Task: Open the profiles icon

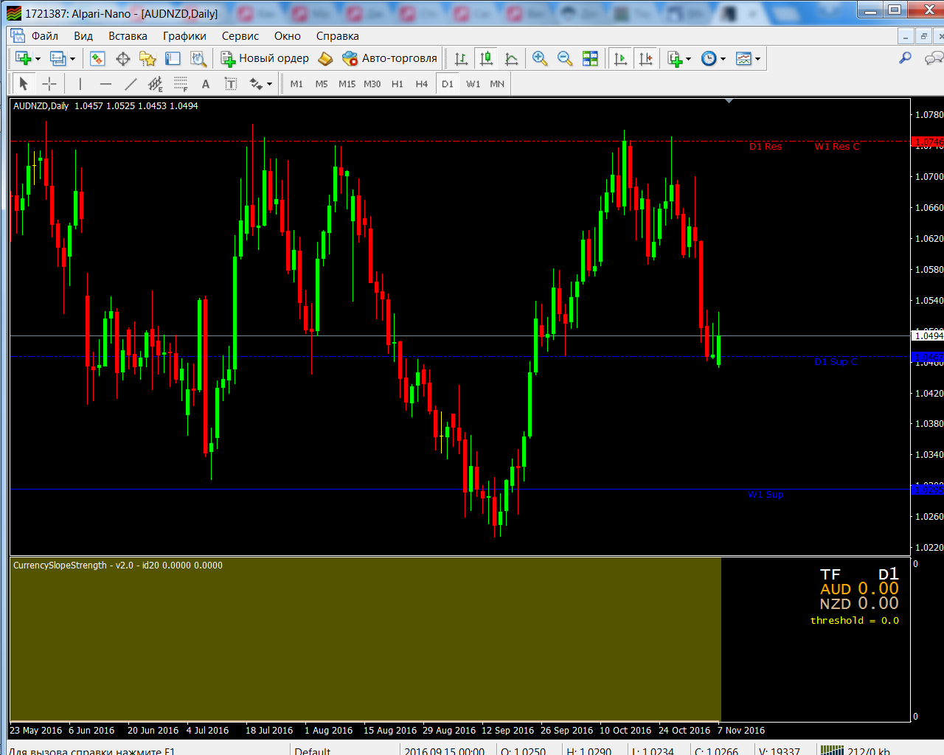Action: [58, 58]
